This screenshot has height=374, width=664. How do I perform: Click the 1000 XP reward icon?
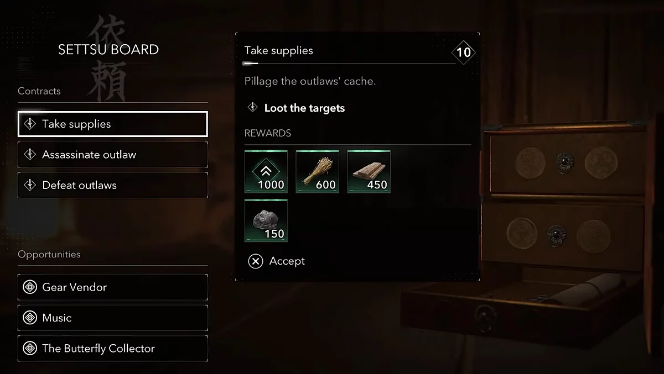[266, 172]
